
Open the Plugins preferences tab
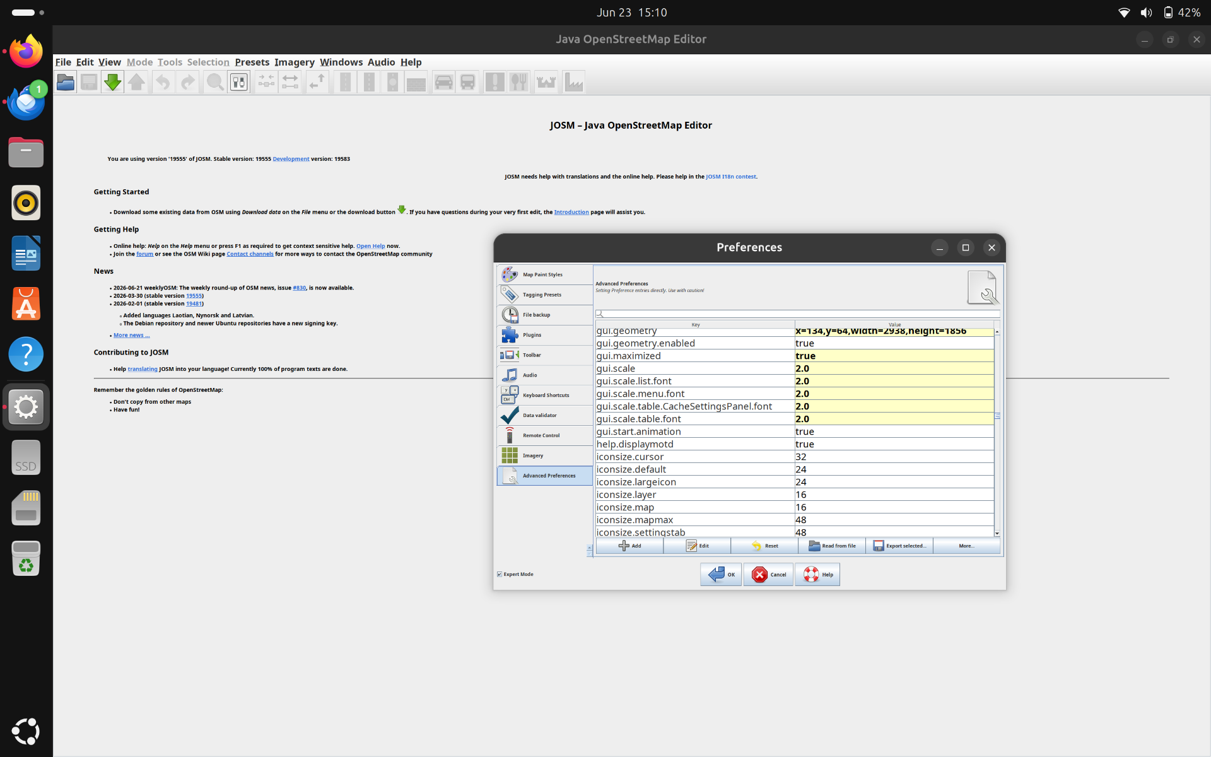click(x=545, y=335)
